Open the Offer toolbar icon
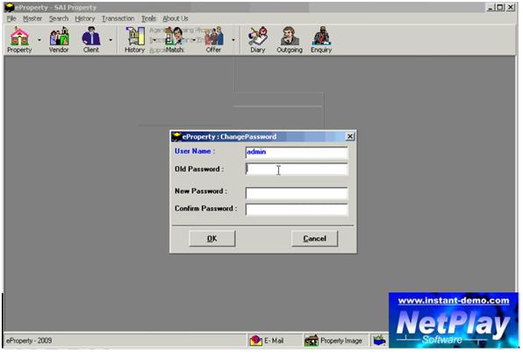Viewport: 523px width, 360px height. point(213,40)
